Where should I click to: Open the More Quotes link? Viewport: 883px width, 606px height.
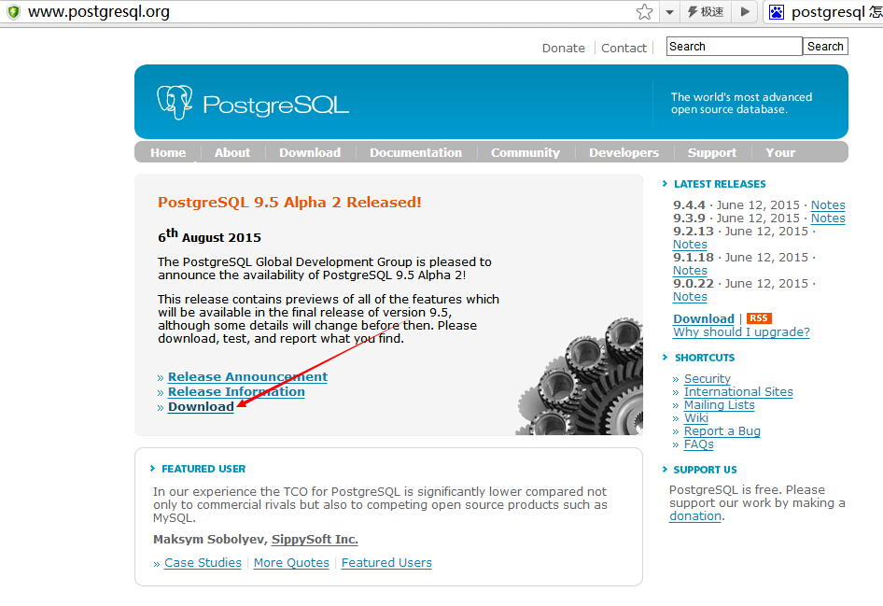291,563
